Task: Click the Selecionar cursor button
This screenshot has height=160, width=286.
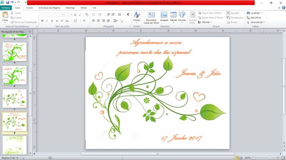Action: (255, 22)
